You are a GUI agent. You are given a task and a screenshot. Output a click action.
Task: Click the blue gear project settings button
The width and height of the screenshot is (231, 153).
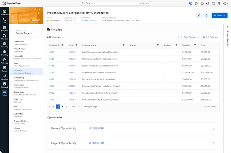coord(206,15)
